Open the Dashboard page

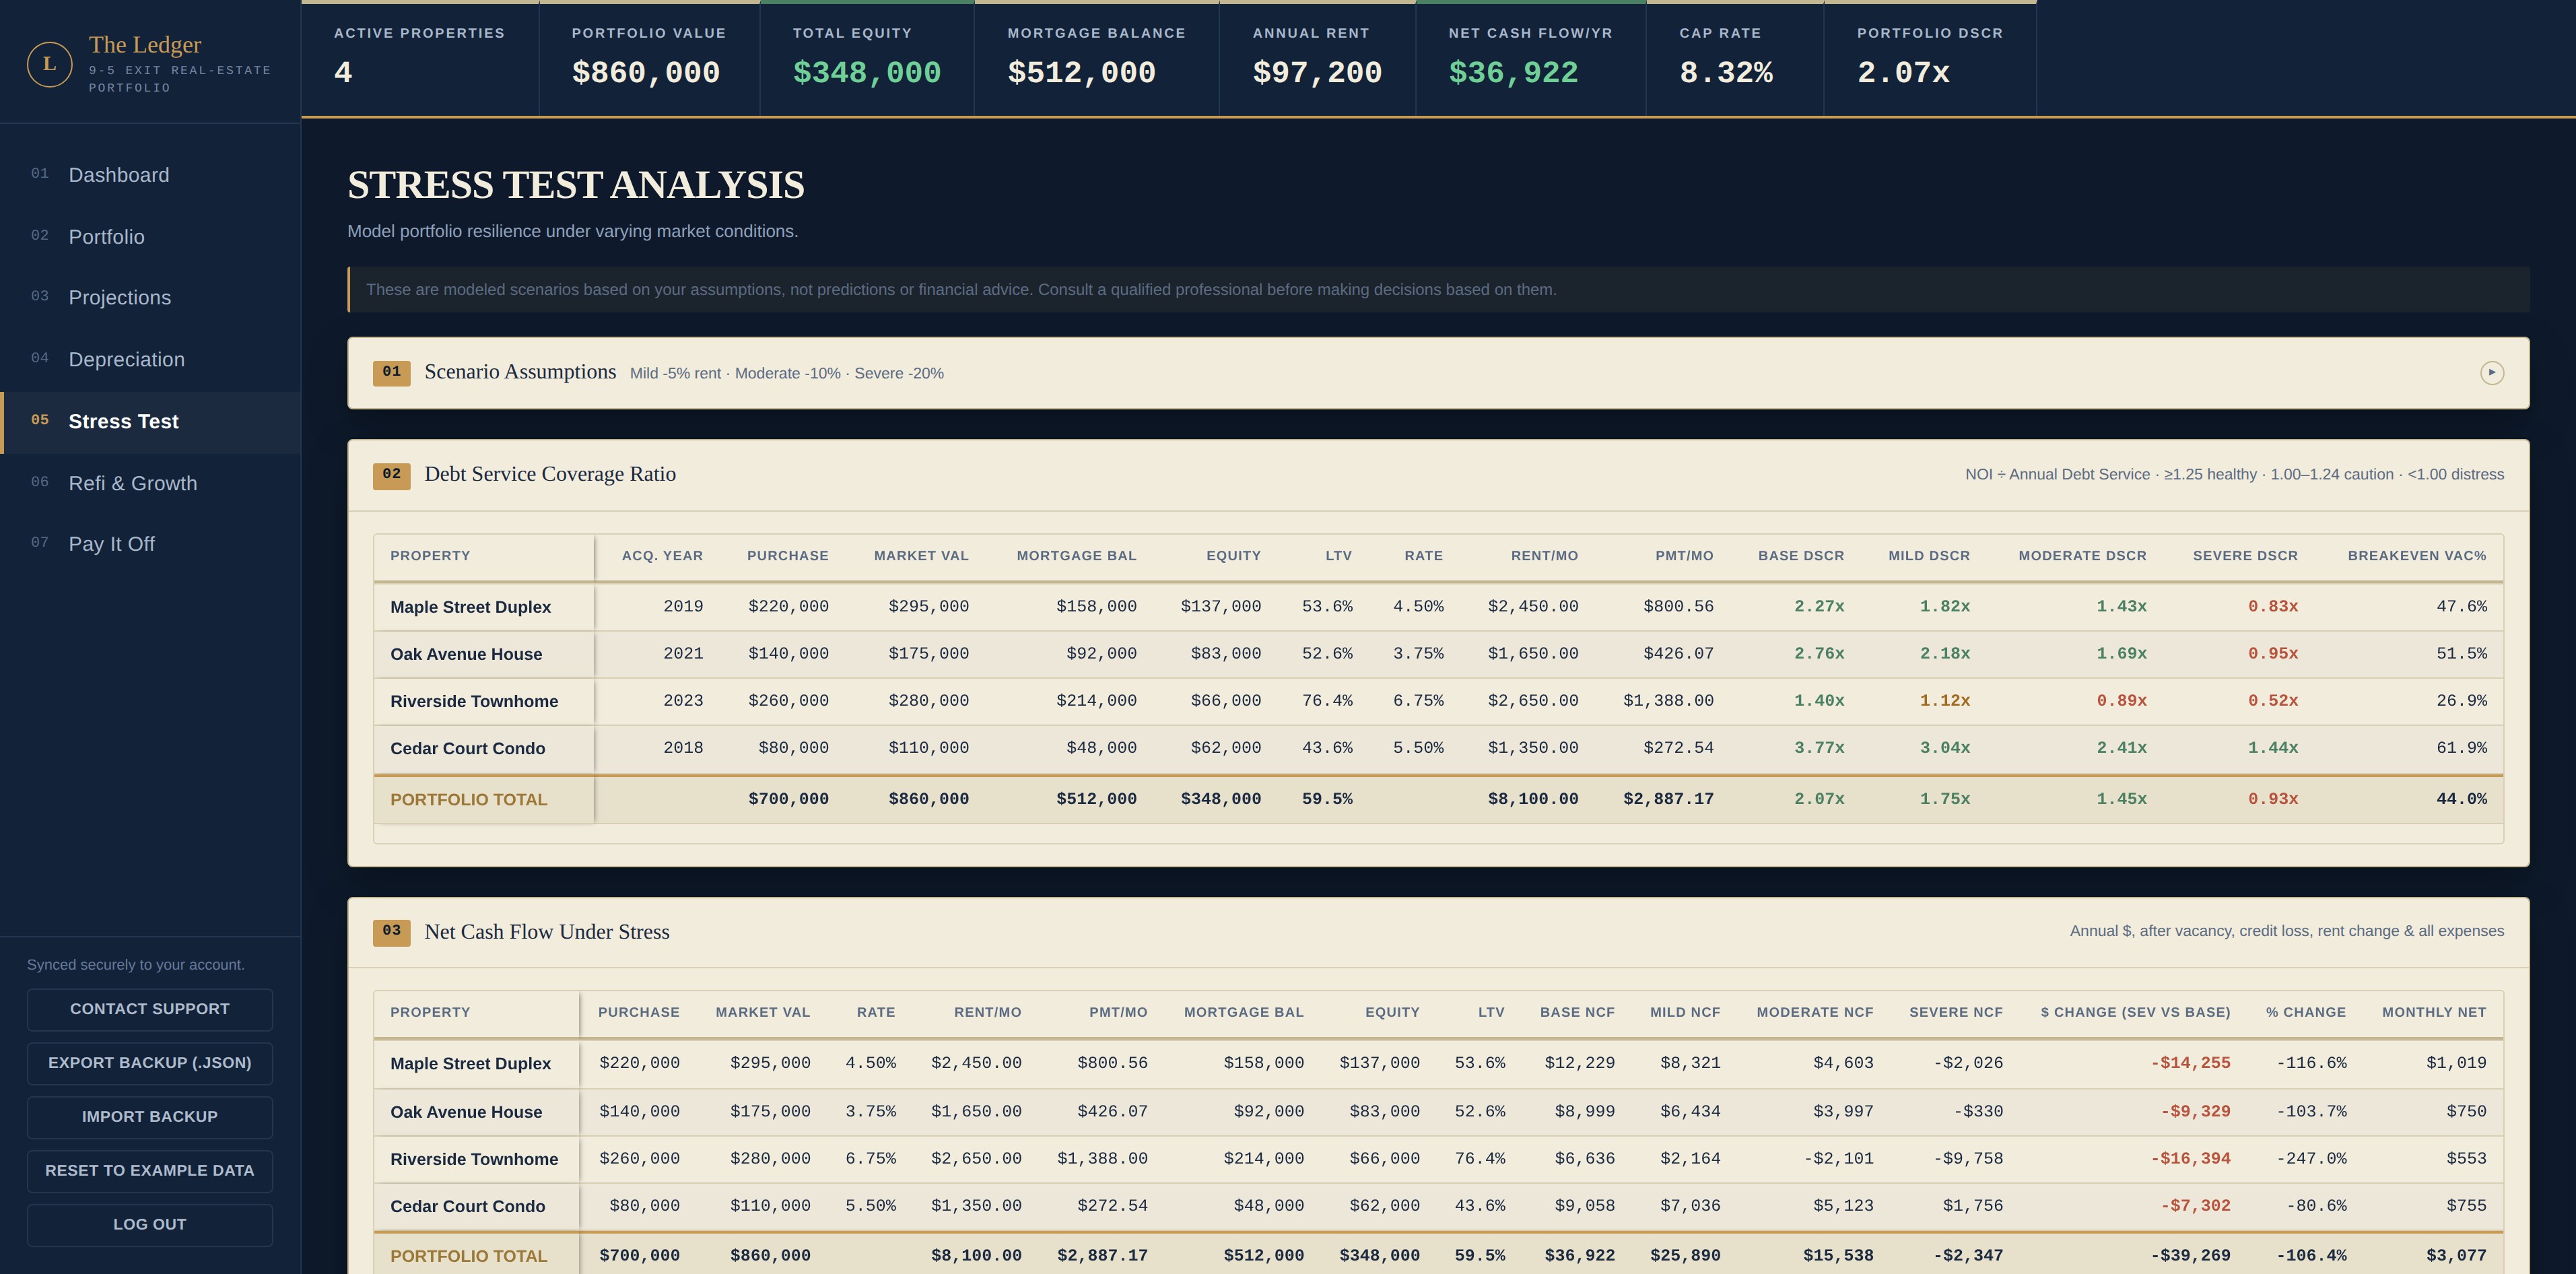point(150,175)
